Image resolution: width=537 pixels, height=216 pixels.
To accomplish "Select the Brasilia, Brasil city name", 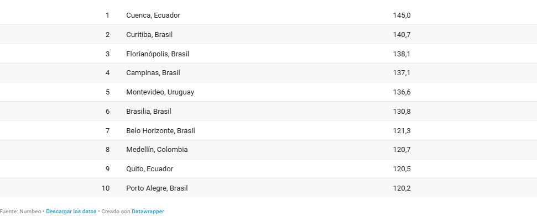I will [x=149, y=111].
